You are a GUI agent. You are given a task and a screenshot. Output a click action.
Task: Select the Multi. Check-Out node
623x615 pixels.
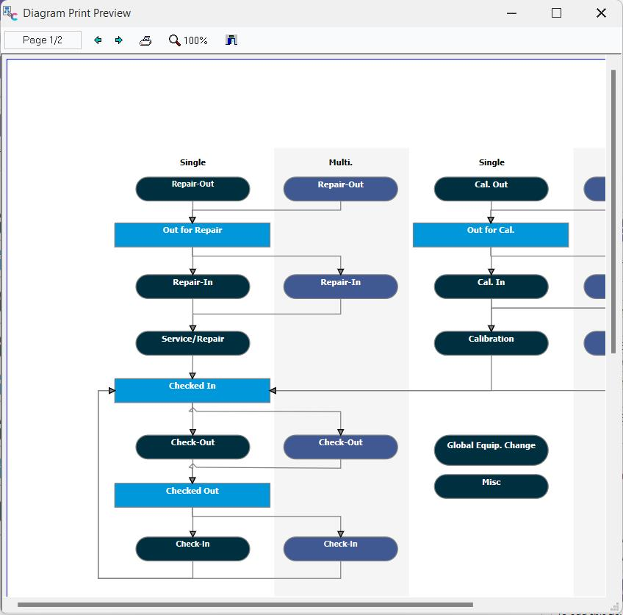[340, 447]
